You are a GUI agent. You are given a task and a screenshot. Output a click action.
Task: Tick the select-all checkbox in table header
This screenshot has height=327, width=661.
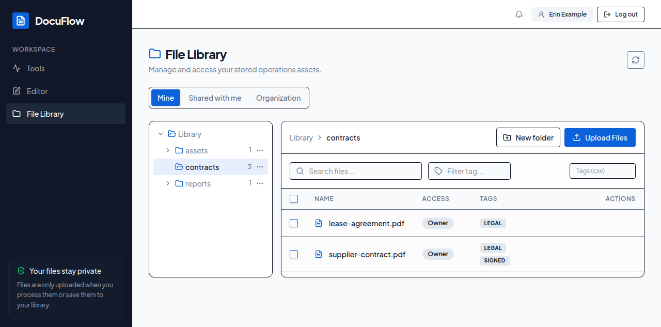coord(294,199)
